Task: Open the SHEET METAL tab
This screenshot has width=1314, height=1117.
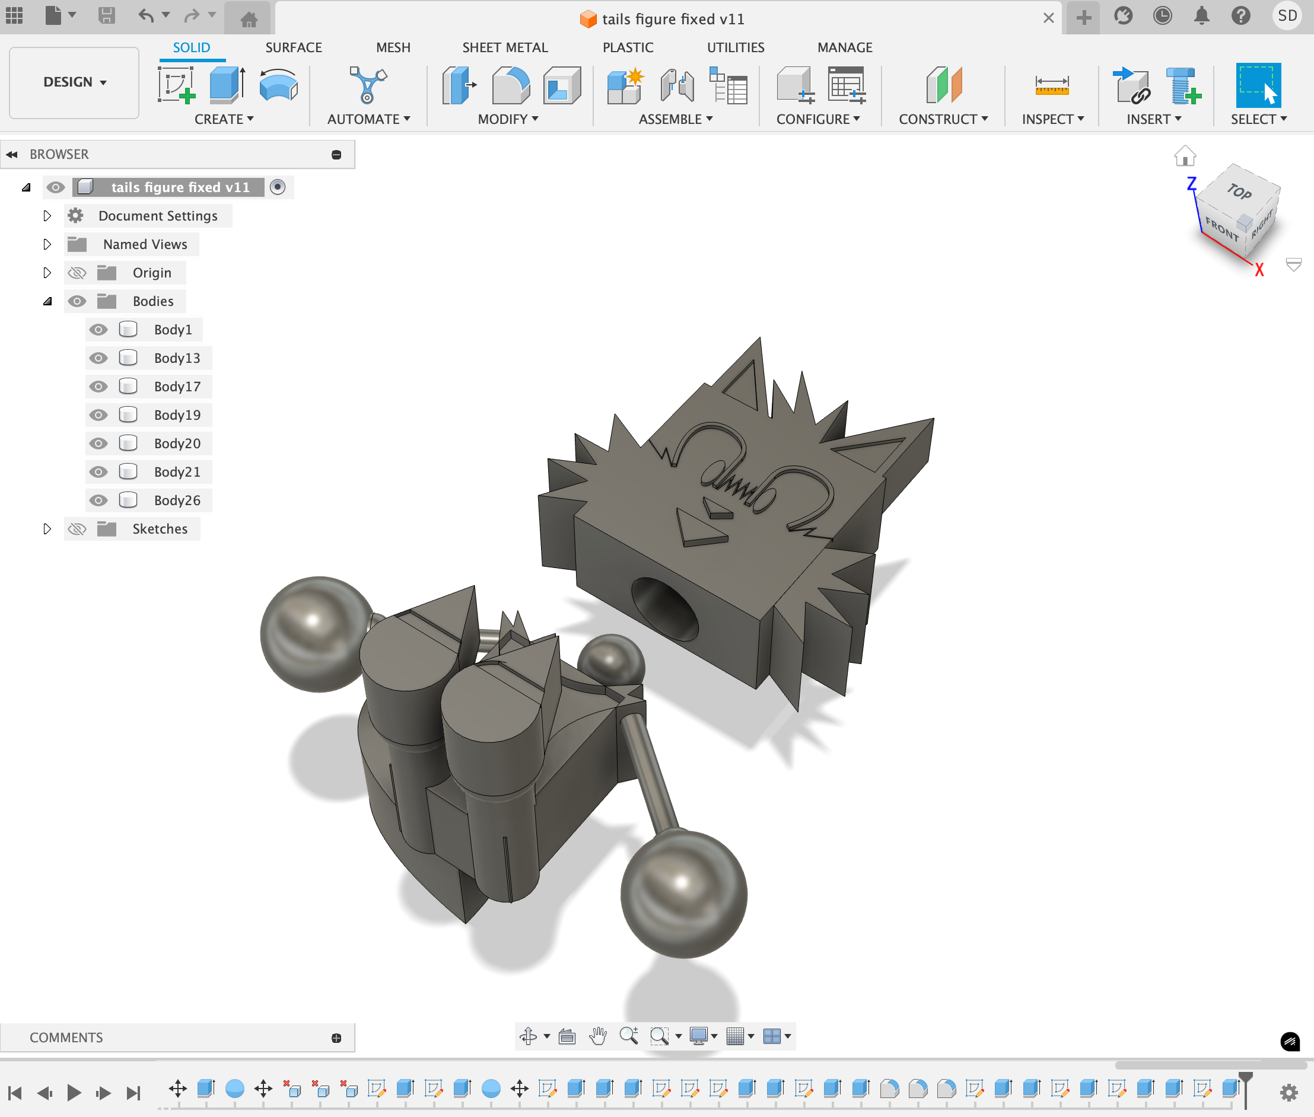Action: 505,47
